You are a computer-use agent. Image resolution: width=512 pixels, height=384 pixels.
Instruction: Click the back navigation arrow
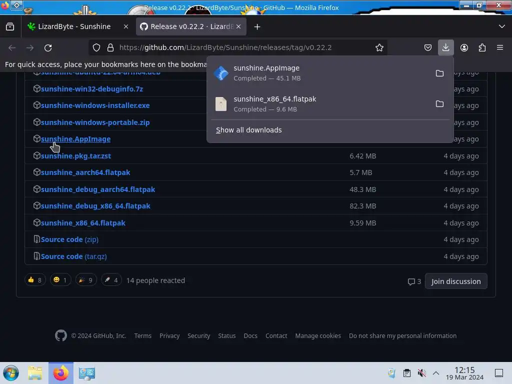(x=12, y=47)
